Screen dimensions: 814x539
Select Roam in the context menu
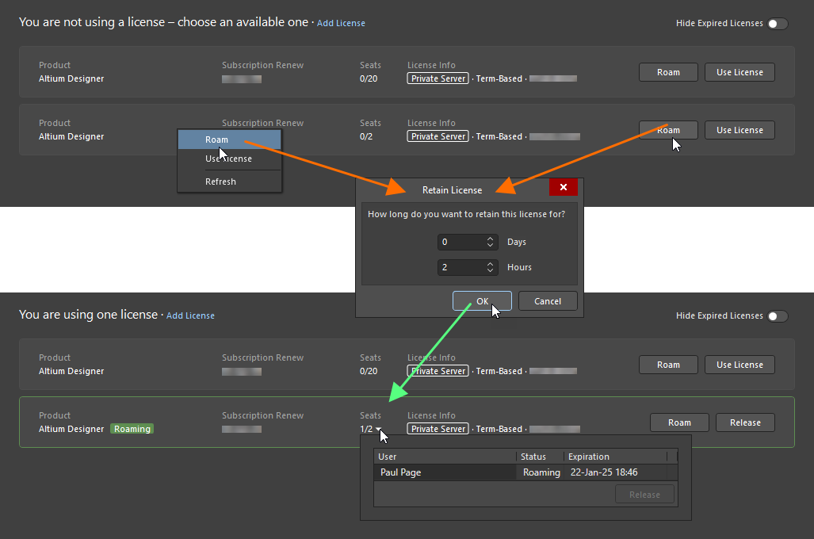[x=229, y=140]
